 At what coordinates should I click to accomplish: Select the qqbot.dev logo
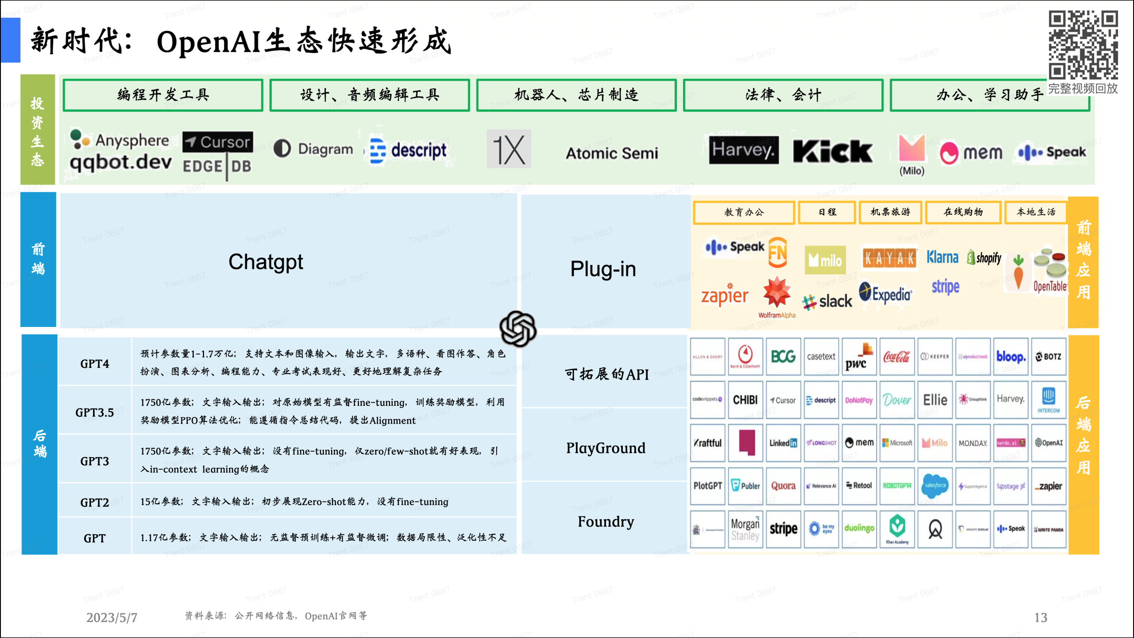tap(120, 163)
